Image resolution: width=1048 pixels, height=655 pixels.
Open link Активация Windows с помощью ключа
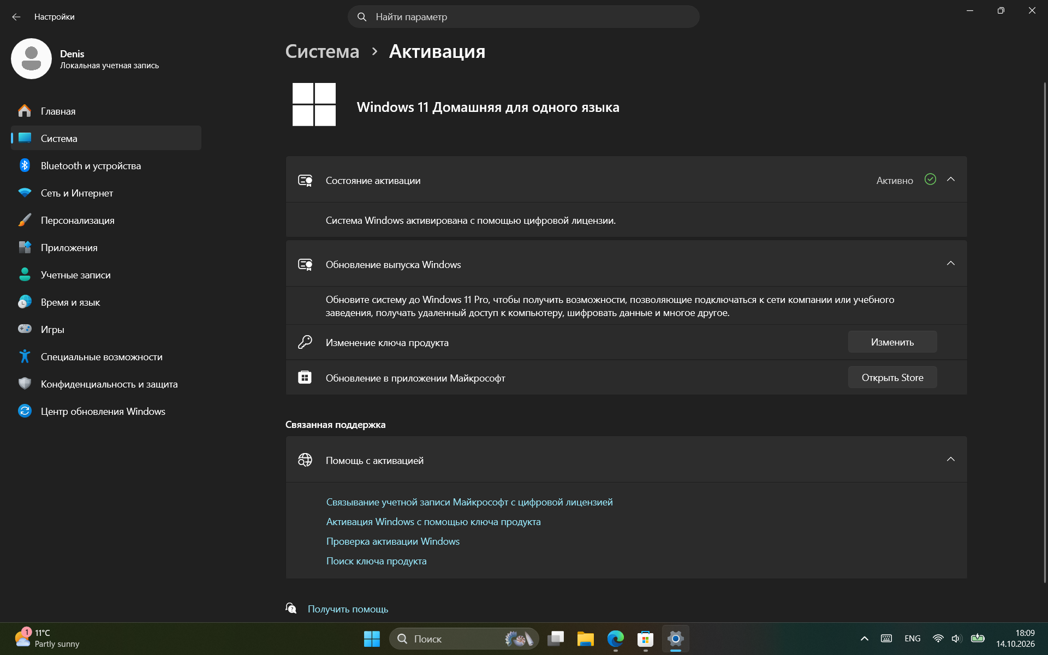pos(433,522)
